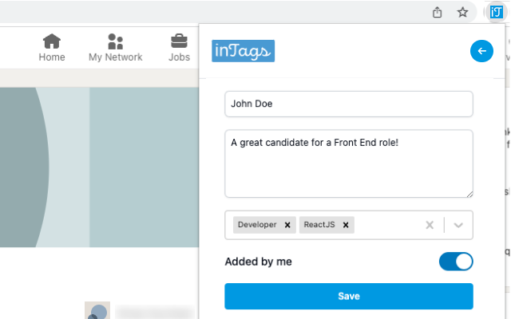The height and width of the screenshot is (319, 511).
Task: Save the profile tags
Action: point(349,296)
